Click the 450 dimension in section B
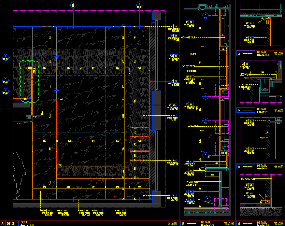Image resolution: width=285 pixels, height=226 pixels. pyautogui.click(x=216, y=163)
